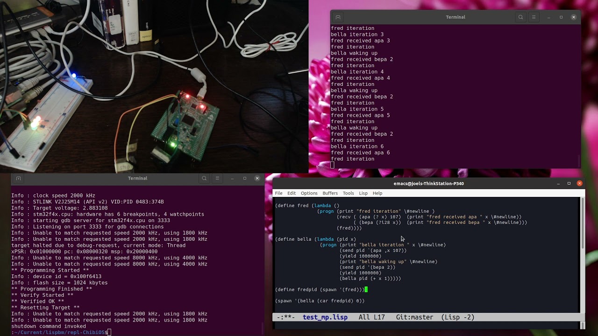Close the top Terminal window
Screen dimensions: 598x336
click(x=574, y=17)
